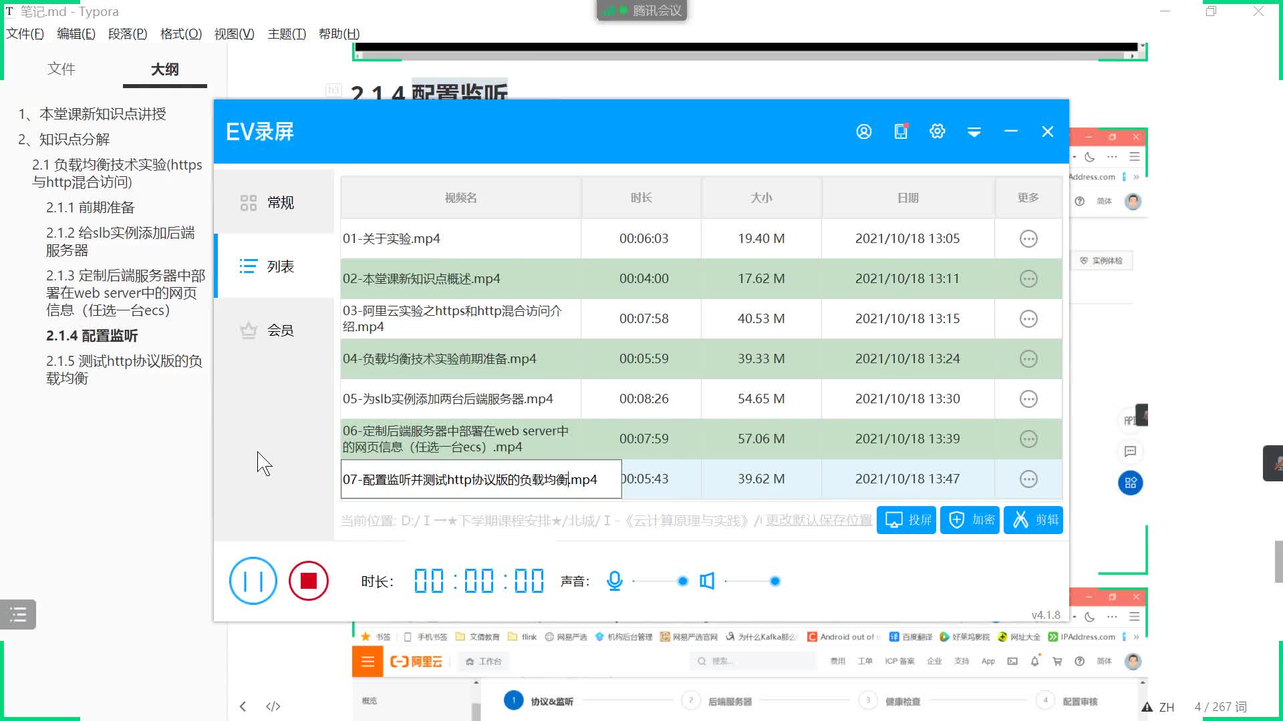Jump to outline item 1、本堂课新知识点讲授

tap(92, 114)
